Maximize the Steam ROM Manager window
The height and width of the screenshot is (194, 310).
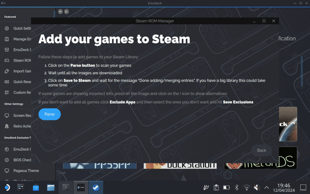(264, 21)
